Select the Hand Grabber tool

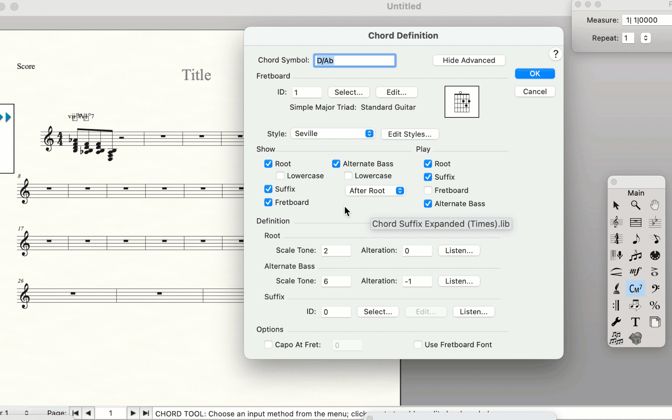click(x=655, y=205)
